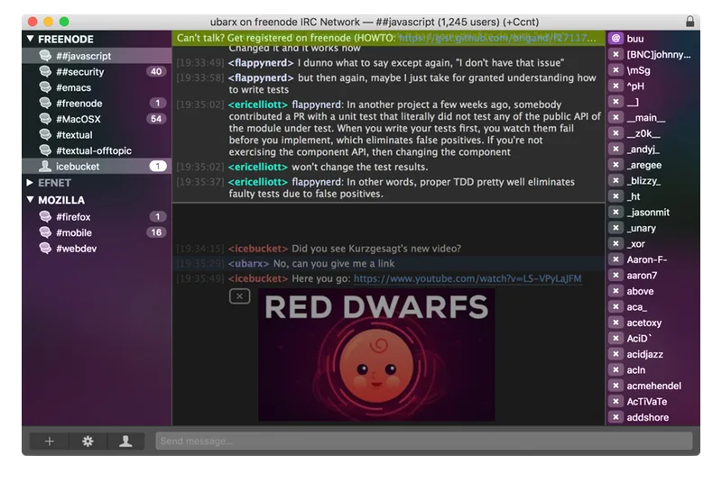The height and width of the screenshot is (482, 722).
Task: Click the plus button to add a server
Action: point(50,441)
